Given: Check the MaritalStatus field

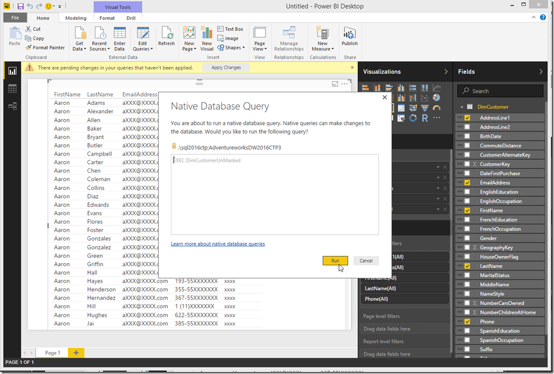Looking at the screenshot, I should (467, 275).
